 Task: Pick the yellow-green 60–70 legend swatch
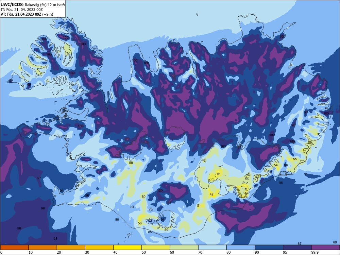[184, 248]
